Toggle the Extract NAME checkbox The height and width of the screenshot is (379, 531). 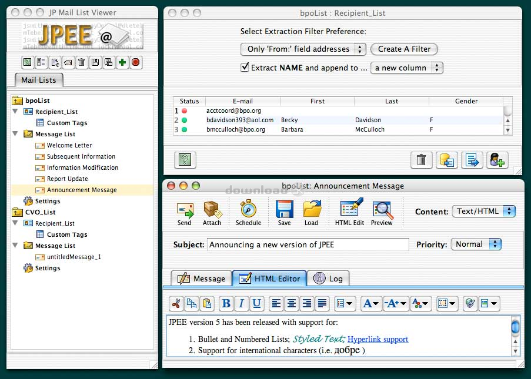[x=245, y=67]
